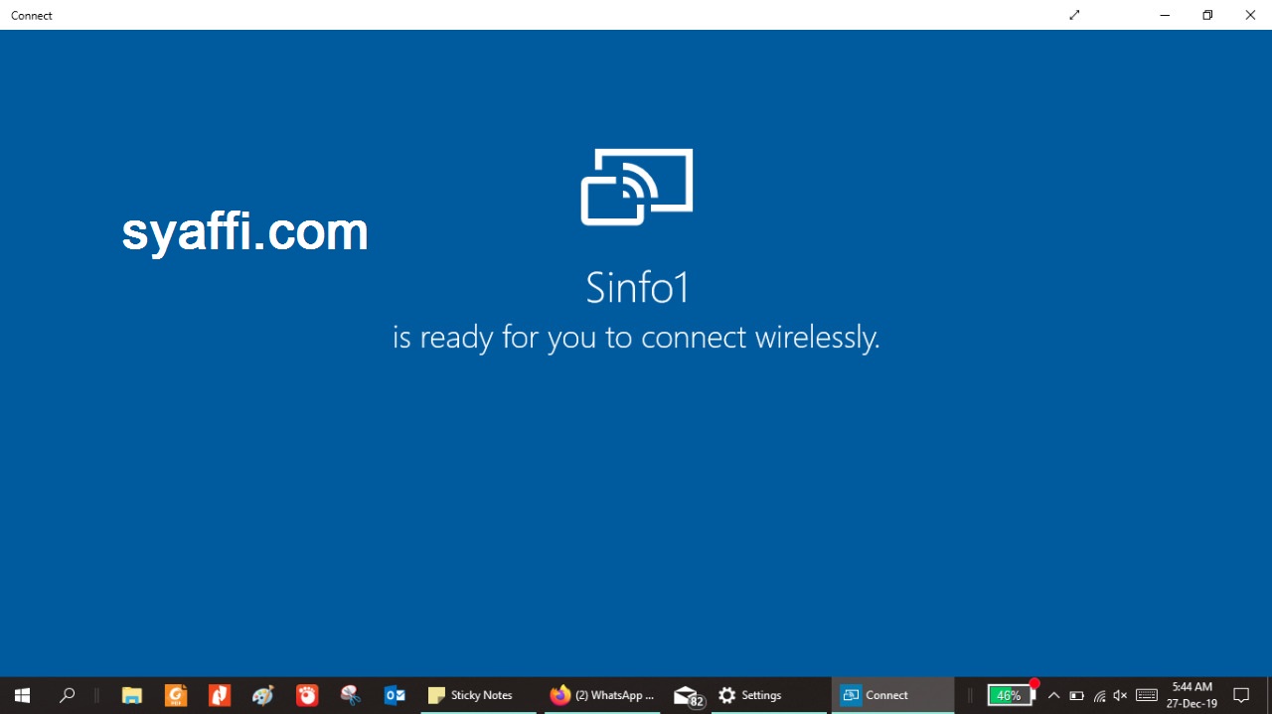
Task: Minimize the Connect window
Action: tap(1165, 15)
